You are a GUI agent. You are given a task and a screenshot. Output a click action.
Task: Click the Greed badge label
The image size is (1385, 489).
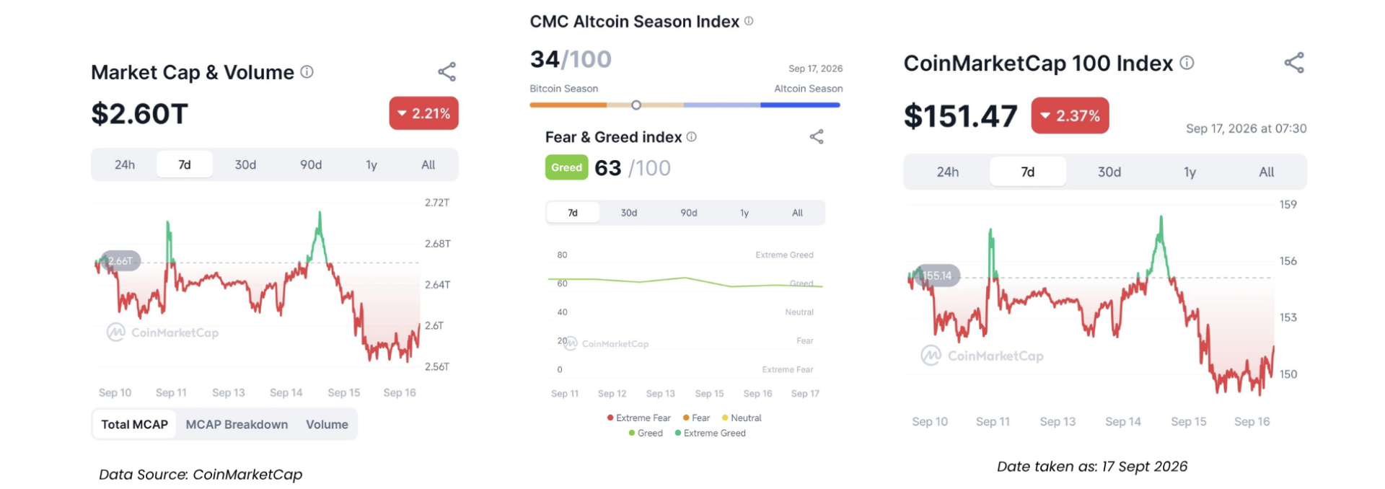click(567, 167)
